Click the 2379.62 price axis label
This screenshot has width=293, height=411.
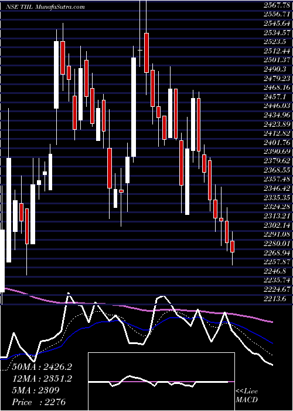point(278,161)
